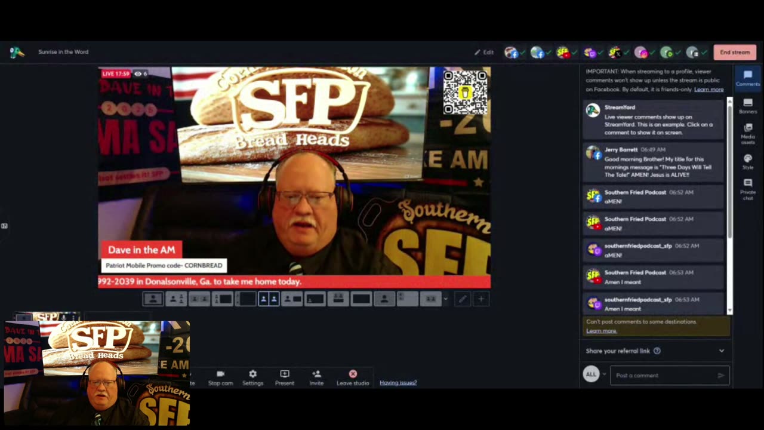Click the QR code overlay in stream preview
764x430 pixels.
tap(465, 92)
